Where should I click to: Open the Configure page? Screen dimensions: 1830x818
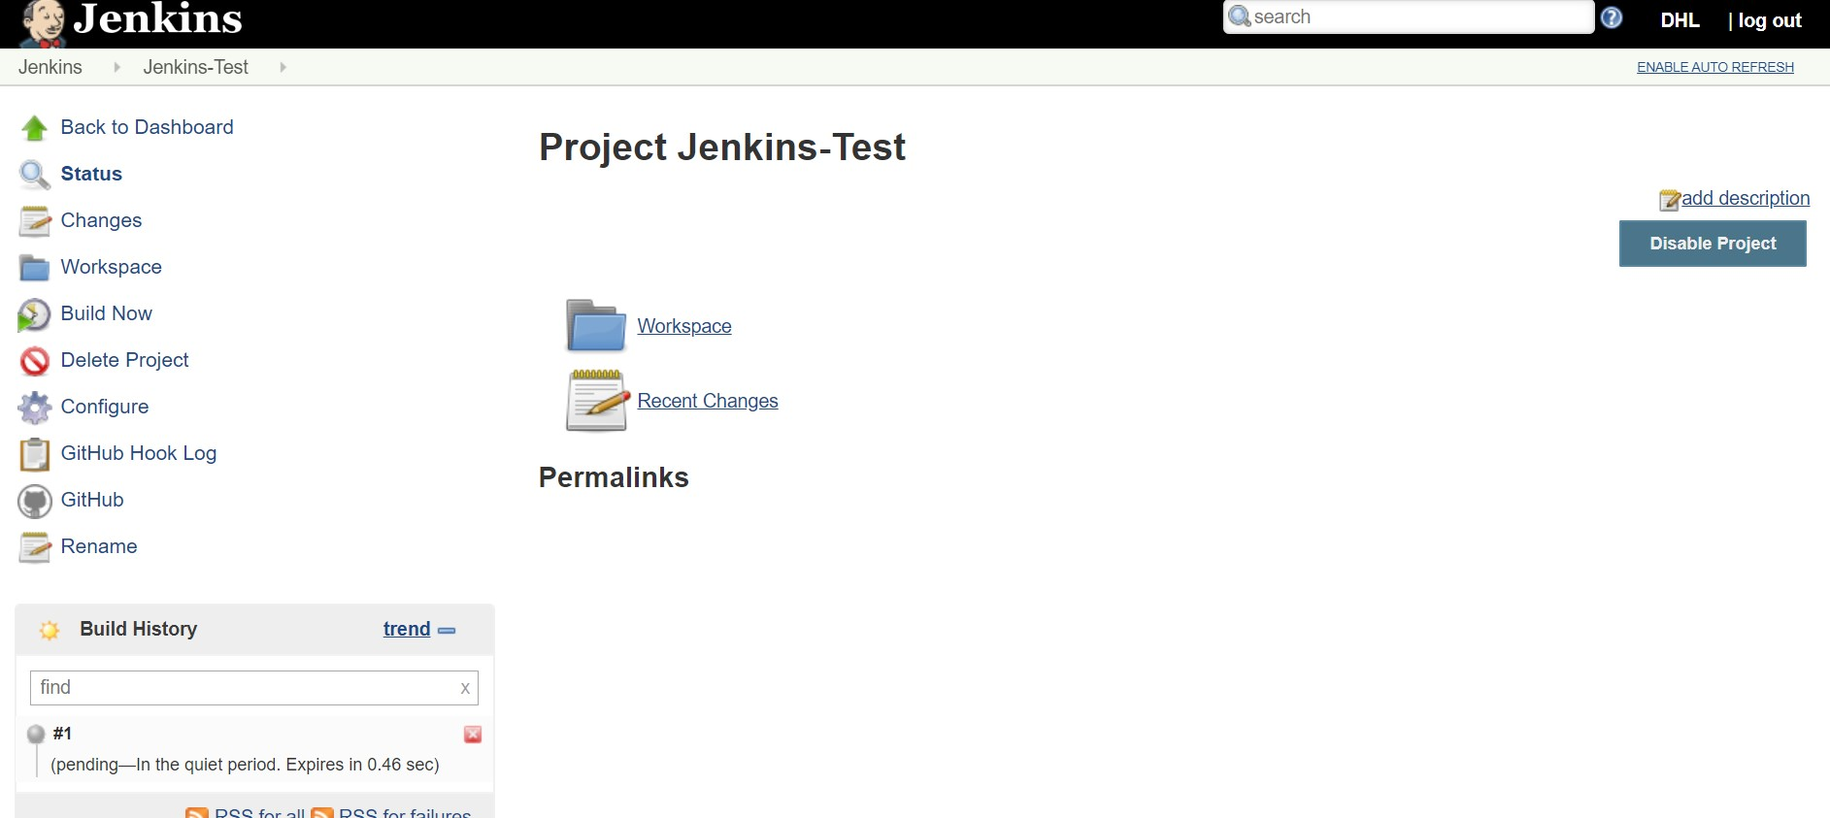click(104, 407)
